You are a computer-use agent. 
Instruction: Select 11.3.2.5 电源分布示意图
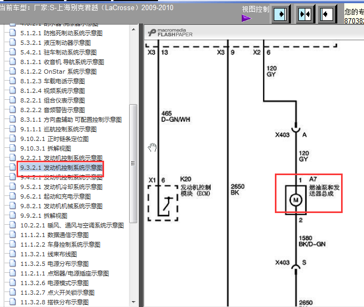(x=54, y=264)
